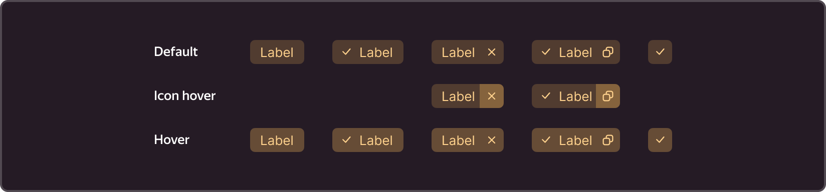The width and height of the screenshot is (826, 192).
Task: Click the Label text of Default row's X chip
Action: coord(458,52)
